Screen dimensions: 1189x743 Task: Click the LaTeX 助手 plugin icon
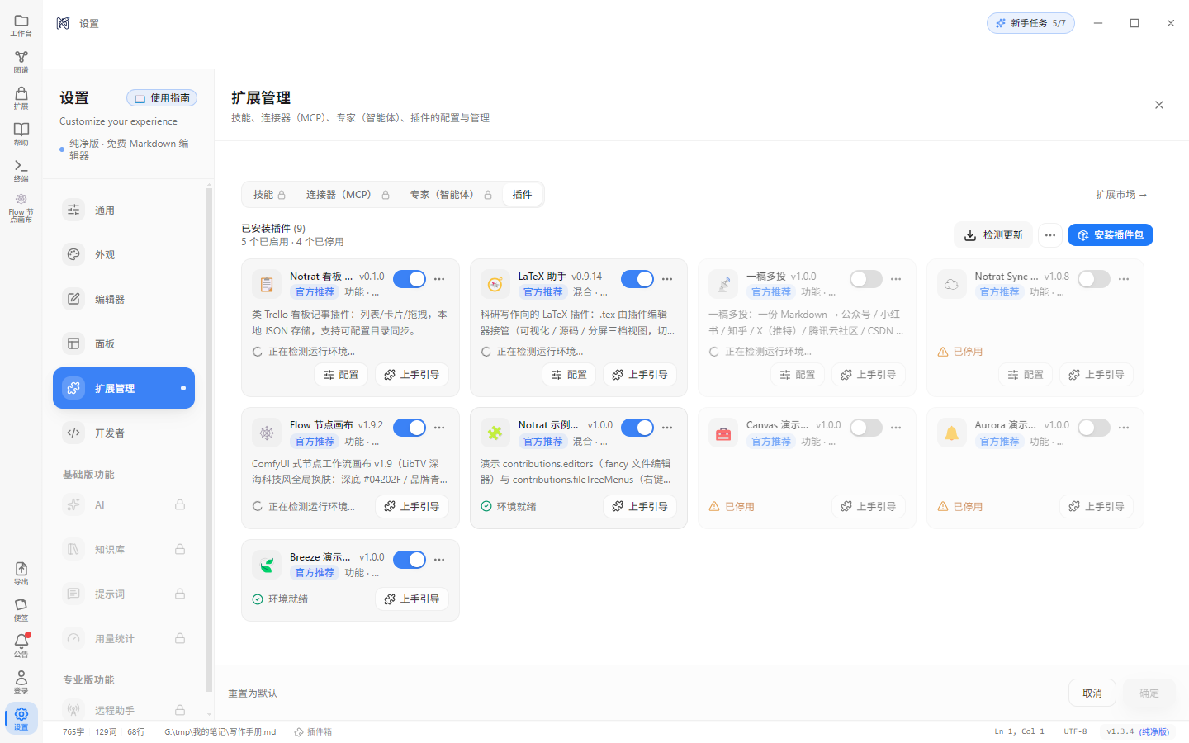point(495,284)
